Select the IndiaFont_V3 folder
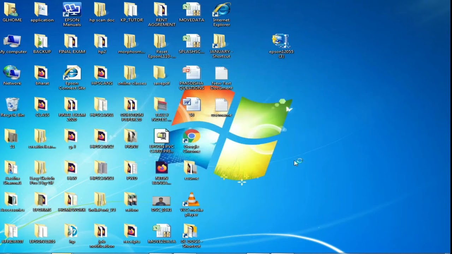Image resolution: width=452 pixels, height=254 pixels. (102, 202)
